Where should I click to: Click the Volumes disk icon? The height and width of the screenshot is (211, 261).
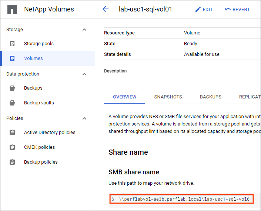click(x=12, y=58)
